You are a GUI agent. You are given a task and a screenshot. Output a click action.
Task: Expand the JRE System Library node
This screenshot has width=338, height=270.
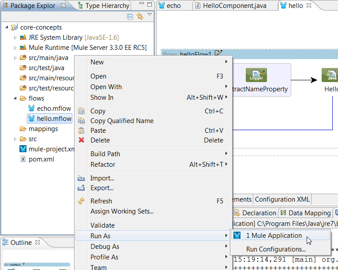click(15, 37)
